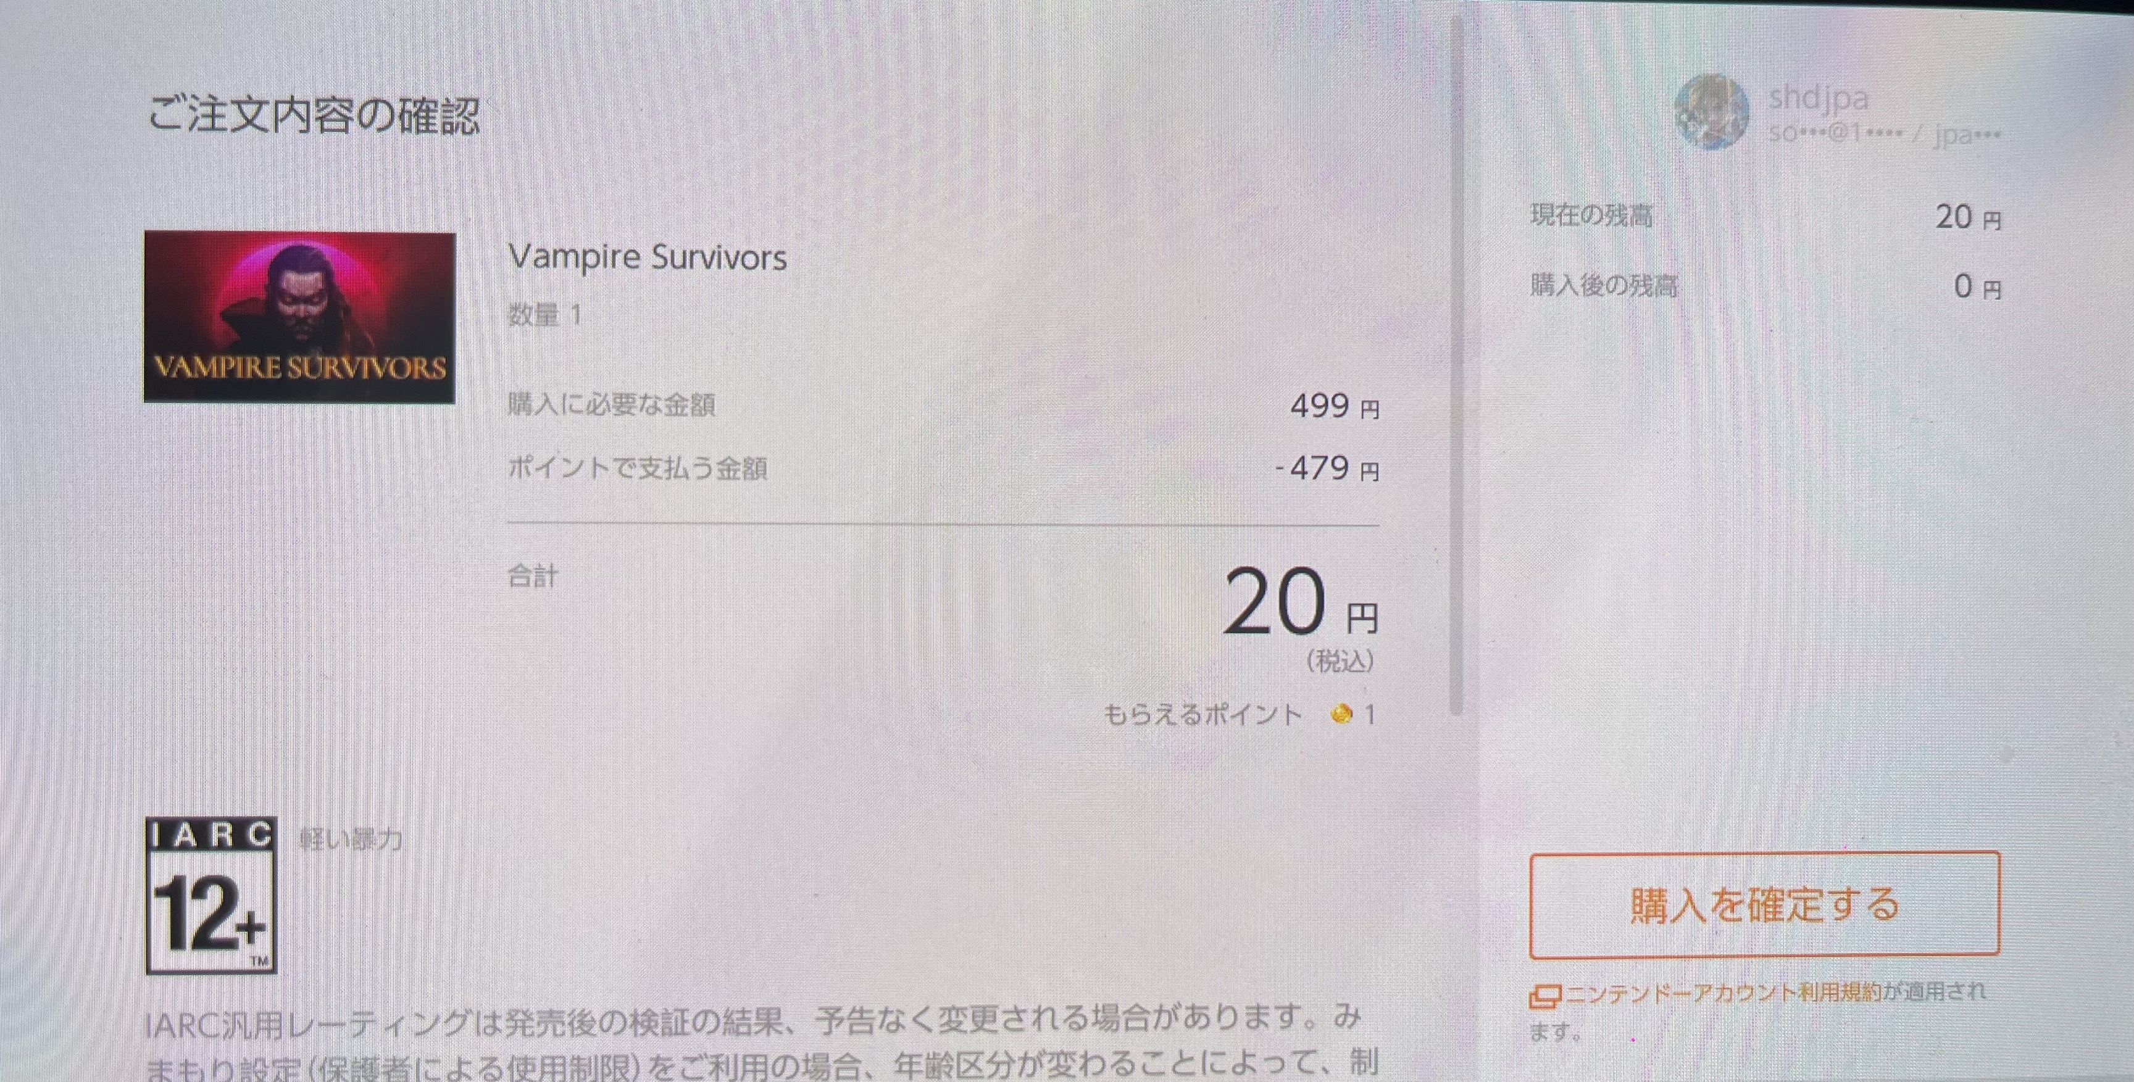Click the vertical scrollbar of order details
This screenshot has width=2134, height=1082.
pos(1456,365)
